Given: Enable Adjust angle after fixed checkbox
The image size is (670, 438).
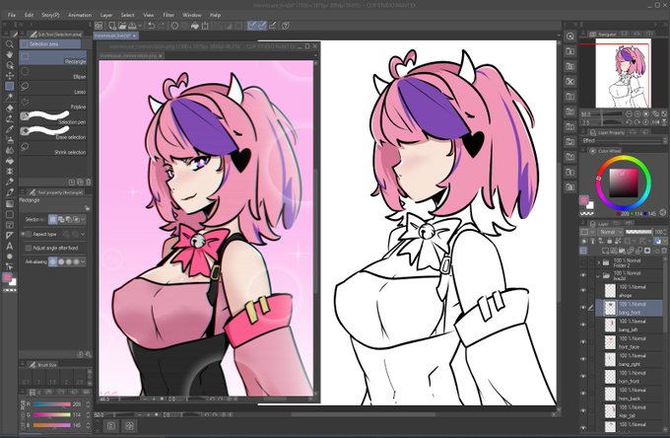Looking at the screenshot, I should coord(29,248).
